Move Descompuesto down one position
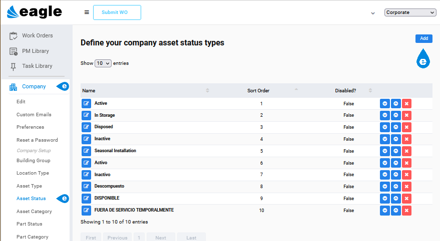440x241 pixels. pyautogui.click(x=385, y=187)
